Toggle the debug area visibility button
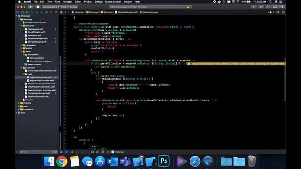The image size is (301, 169). coord(275,7)
